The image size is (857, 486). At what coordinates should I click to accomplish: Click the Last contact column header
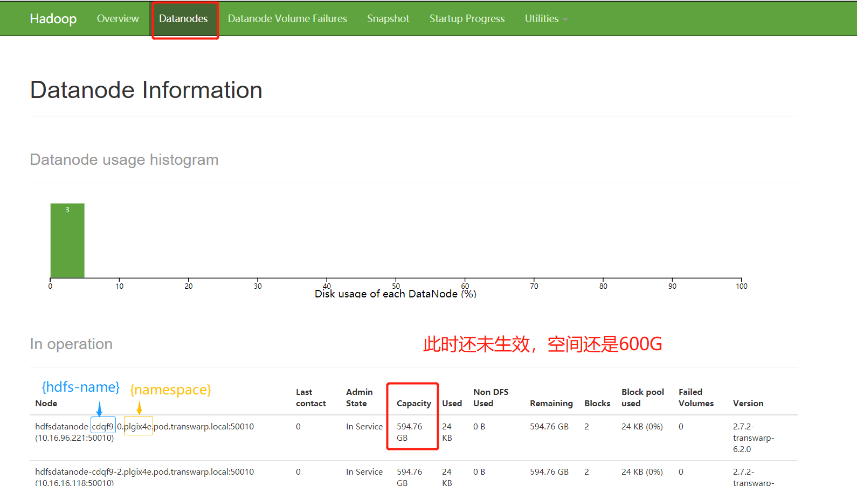point(310,398)
